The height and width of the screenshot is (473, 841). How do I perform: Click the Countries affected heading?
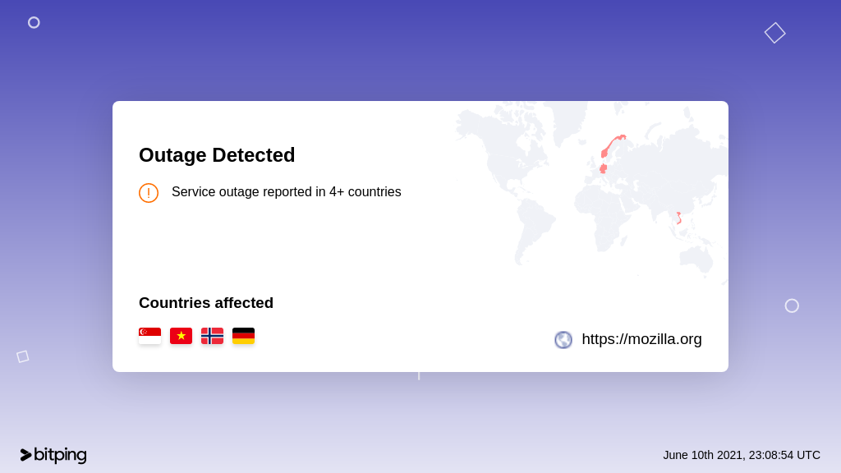[206, 302]
